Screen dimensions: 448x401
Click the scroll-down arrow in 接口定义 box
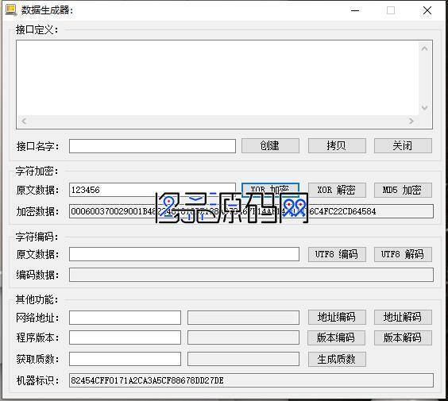pos(425,108)
